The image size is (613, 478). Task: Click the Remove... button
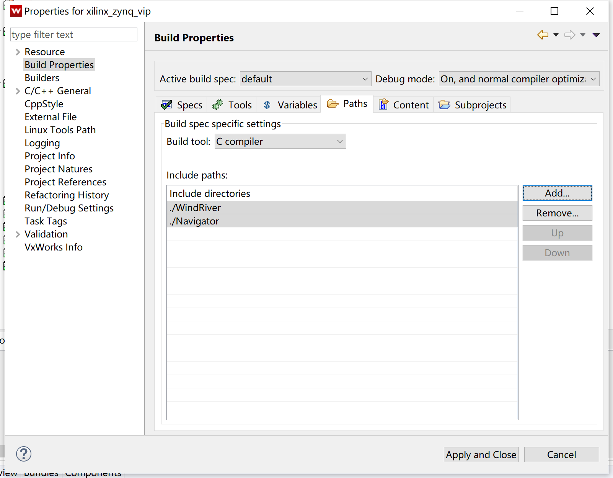click(x=557, y=213)
